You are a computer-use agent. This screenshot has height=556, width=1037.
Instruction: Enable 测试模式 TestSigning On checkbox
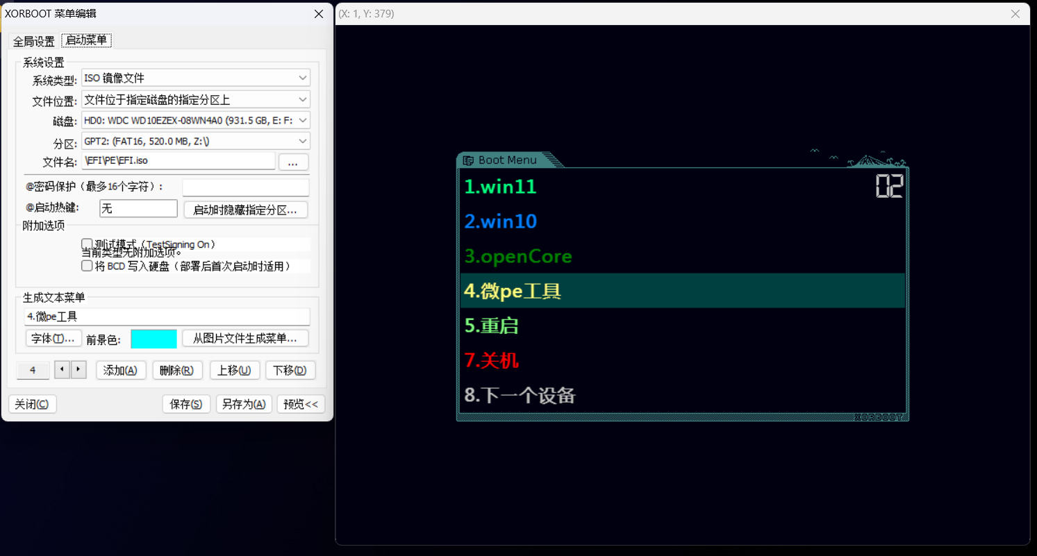[87, 244]
